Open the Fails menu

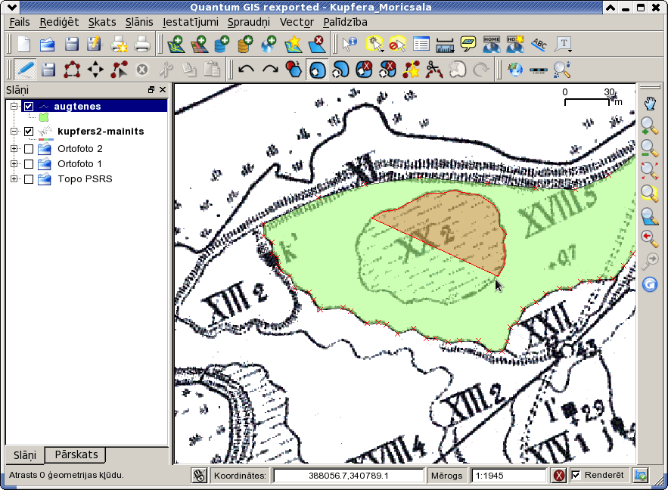coord(20,22)
